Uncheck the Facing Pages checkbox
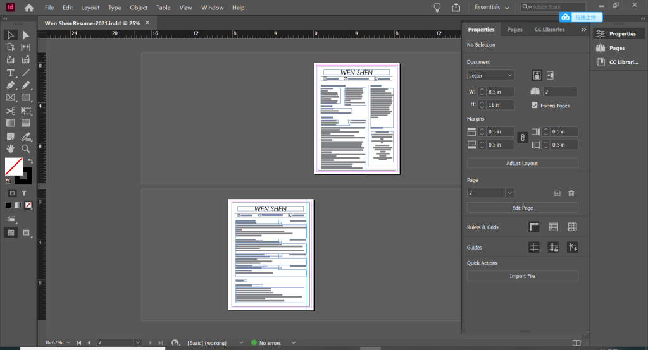This screenshot has width=648, height=350. 535,106
